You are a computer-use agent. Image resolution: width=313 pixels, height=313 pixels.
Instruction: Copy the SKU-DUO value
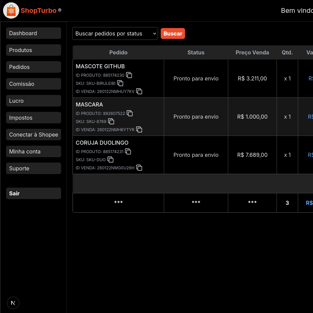(110, 160)
